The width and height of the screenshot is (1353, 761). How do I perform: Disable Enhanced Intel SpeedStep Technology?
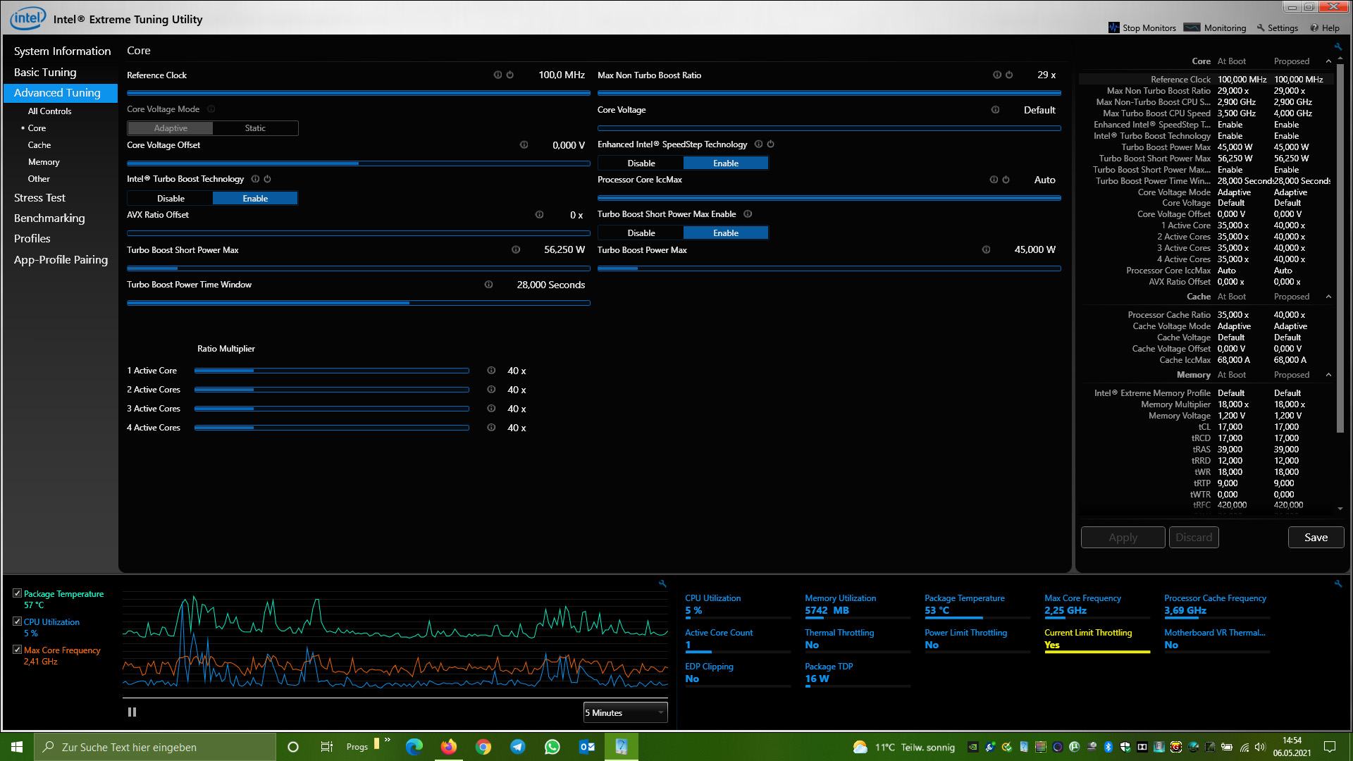(x=641, y=163)
